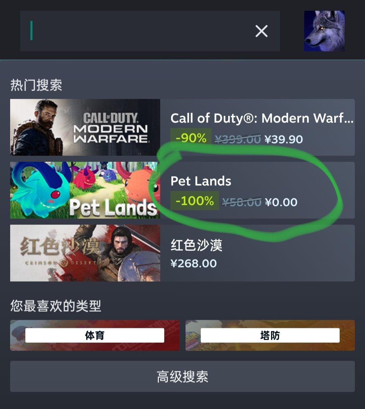Viewport: 365px width, 409px height.
Task: Select the Pet Lands title text
Action: (x=201, y=181)
